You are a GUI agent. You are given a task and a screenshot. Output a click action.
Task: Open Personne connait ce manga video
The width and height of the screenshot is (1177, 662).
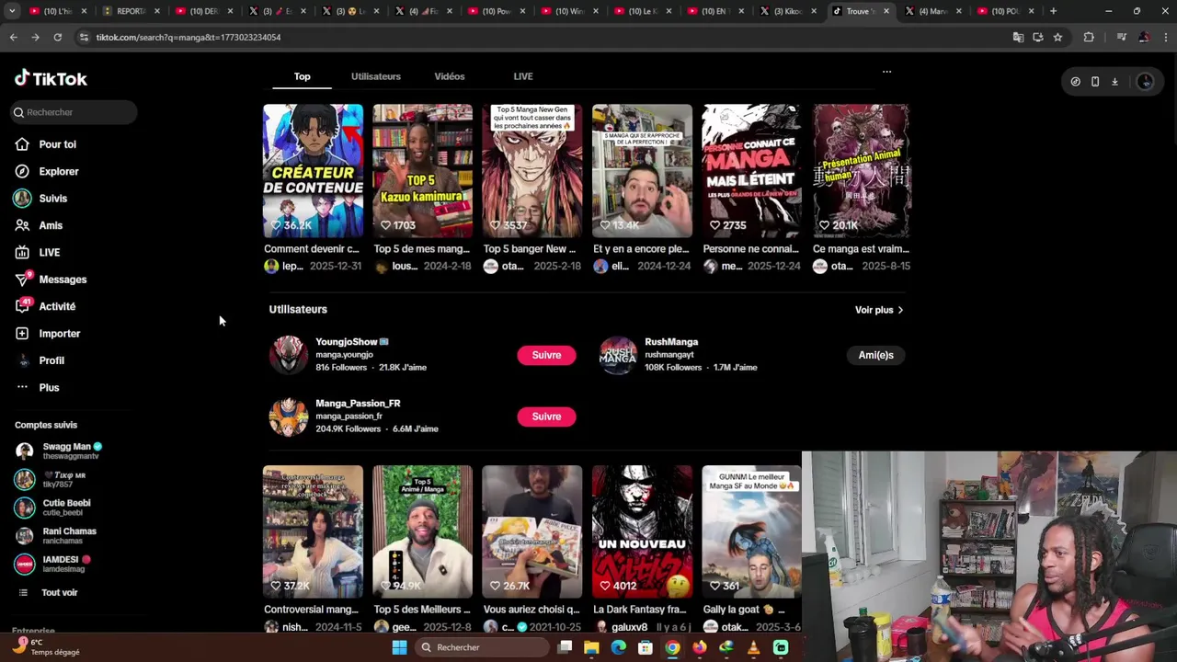tap(752, 171)
